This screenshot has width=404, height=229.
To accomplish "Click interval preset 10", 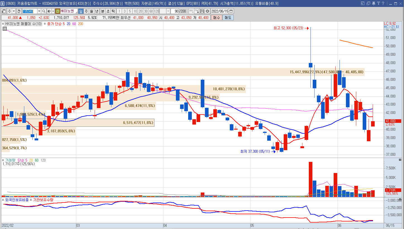I will pos(135,11).
